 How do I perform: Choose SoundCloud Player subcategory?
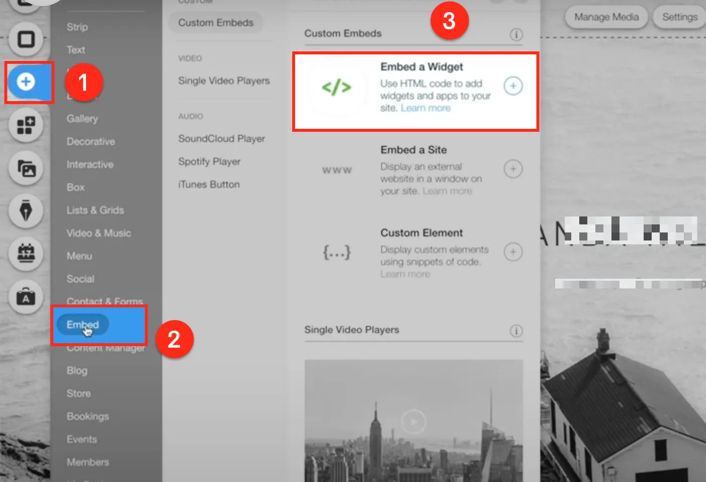[x=221, y=138]
